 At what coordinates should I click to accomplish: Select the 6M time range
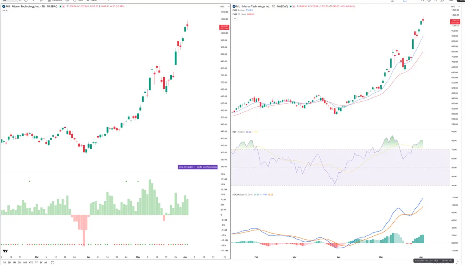point(25,263)
